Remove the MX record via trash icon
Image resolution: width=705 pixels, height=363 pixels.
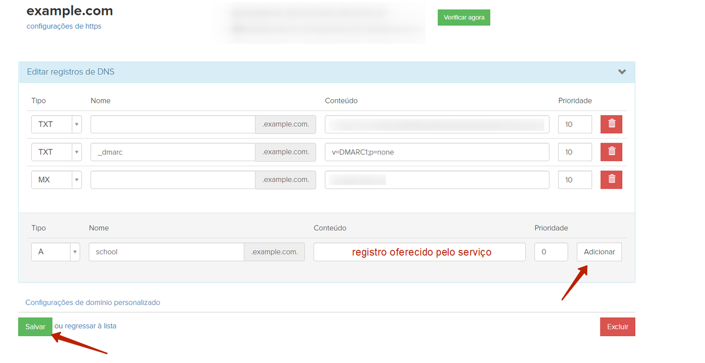click(611, 180)
